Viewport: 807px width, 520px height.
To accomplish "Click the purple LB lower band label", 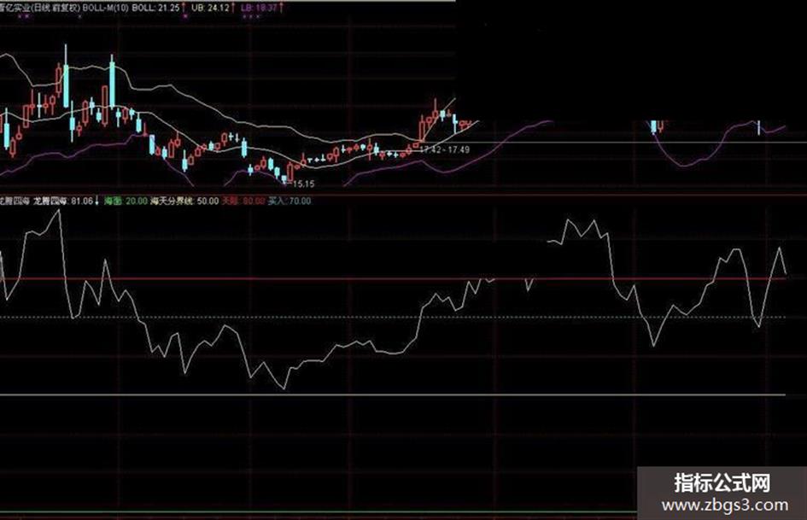I will click(x=259, y=8).
